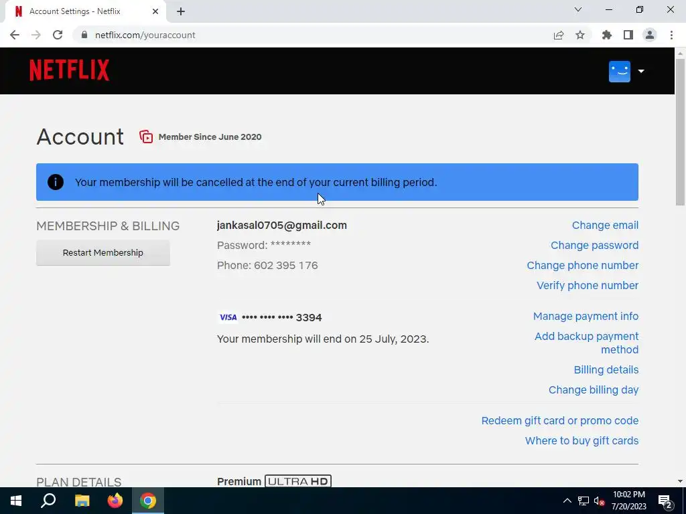Click the info icon in blue banner
686x514 pixels.
(56, 182)
